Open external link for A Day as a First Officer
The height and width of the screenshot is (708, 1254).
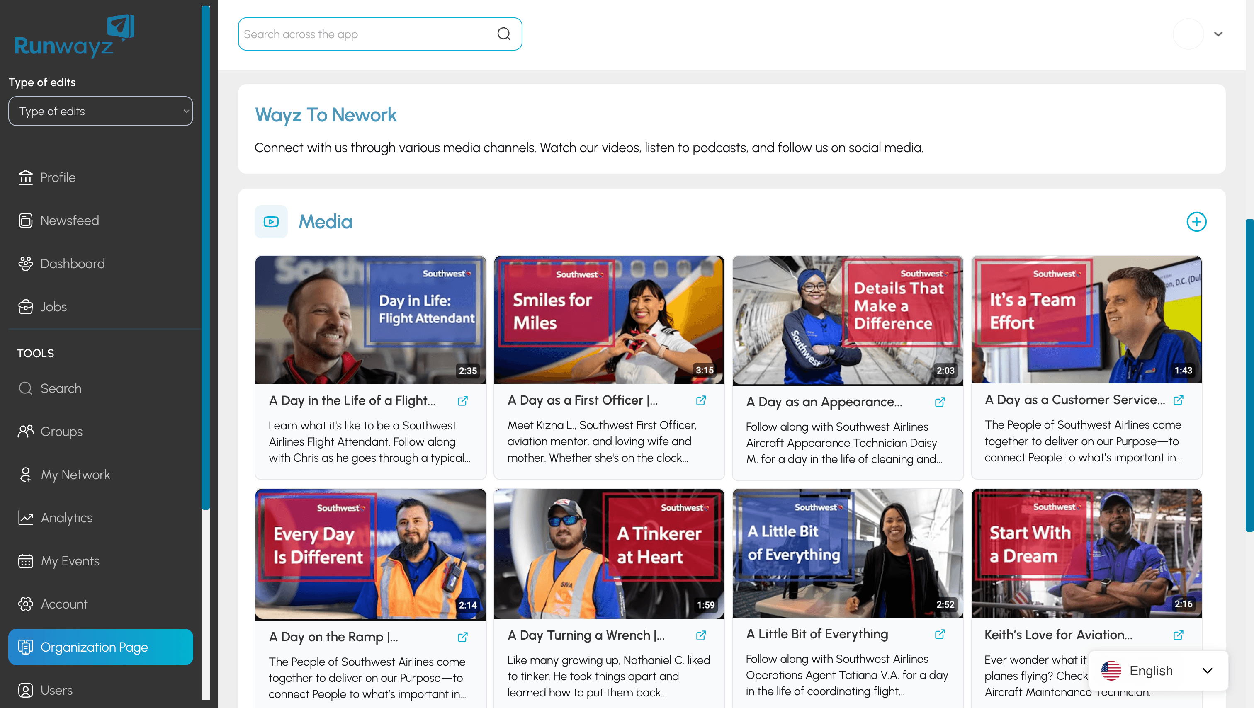pyautogui.click(x=702, y=400)
